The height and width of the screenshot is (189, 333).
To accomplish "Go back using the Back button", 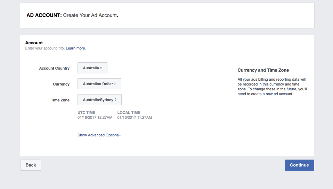I will coord(31,165).
